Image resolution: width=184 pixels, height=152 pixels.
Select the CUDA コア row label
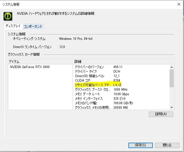(83, 81)
